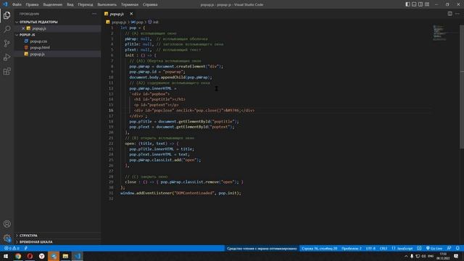Change indentation via Пробелов: 2
464x261 pixels.
click(x=351, y=248)
